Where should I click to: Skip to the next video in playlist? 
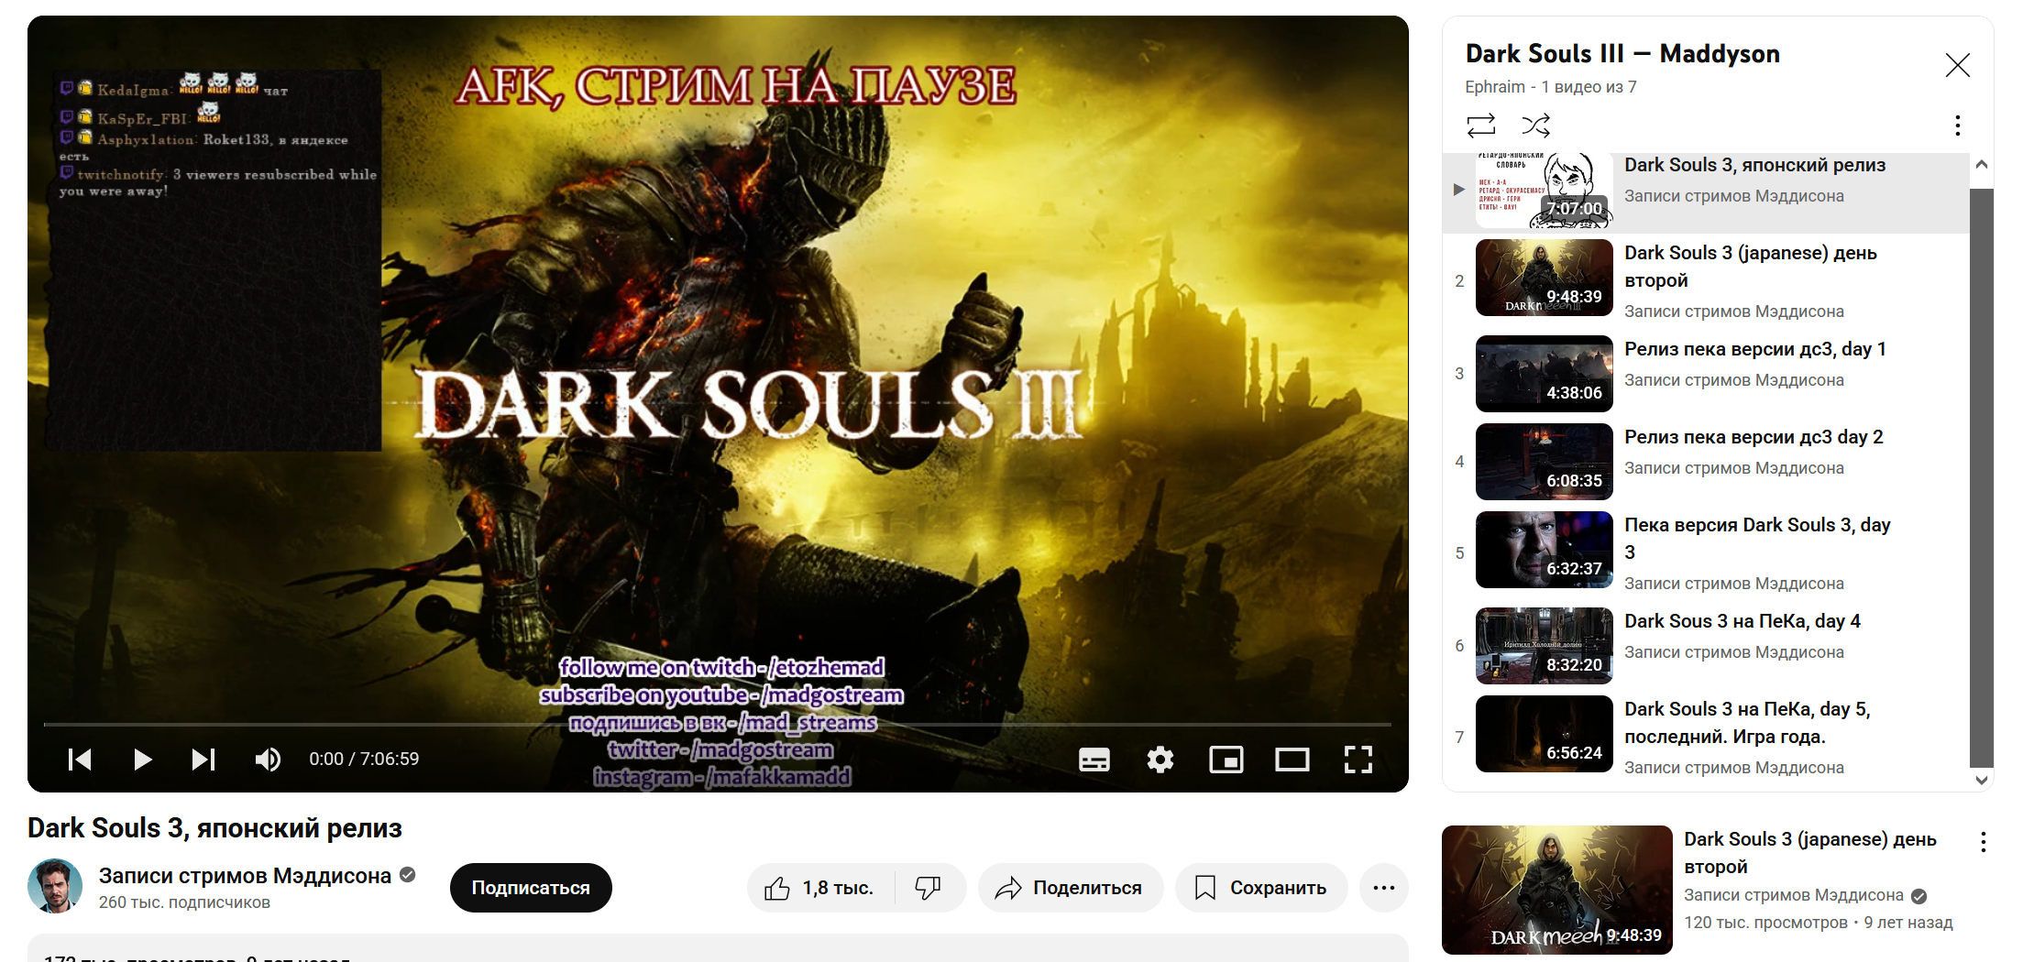point(203,760)
